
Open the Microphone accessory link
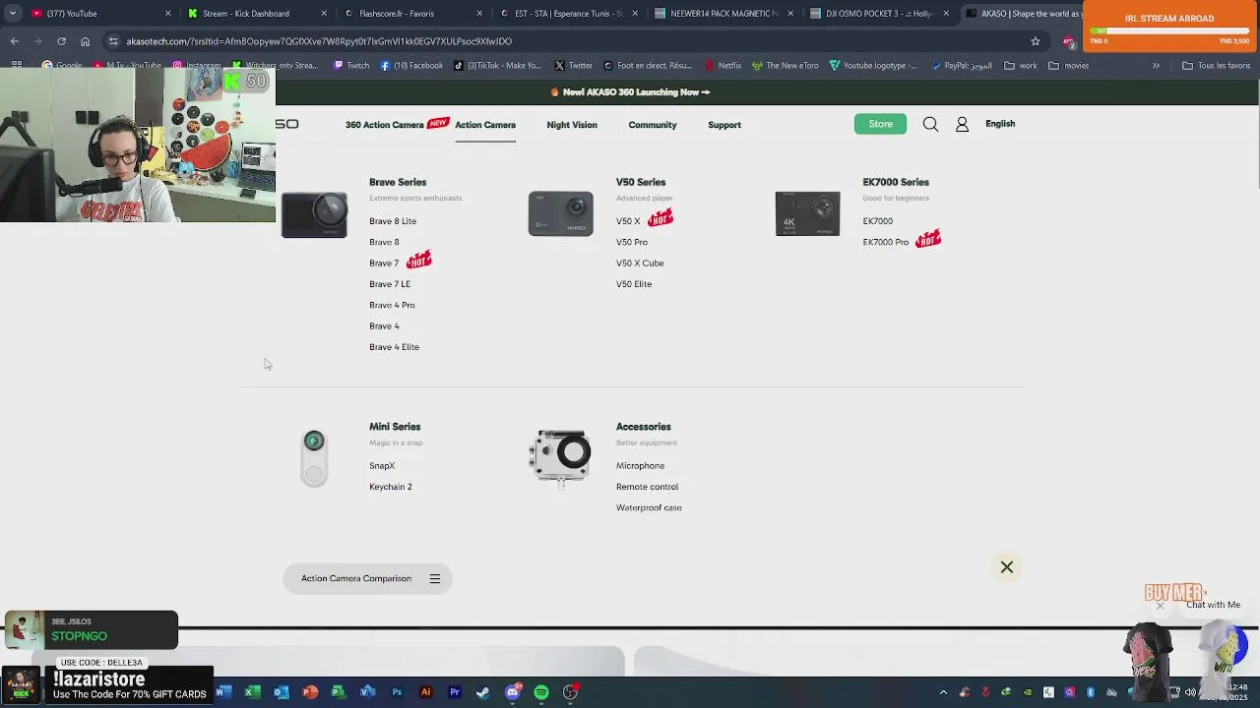[x=640, y=466]
